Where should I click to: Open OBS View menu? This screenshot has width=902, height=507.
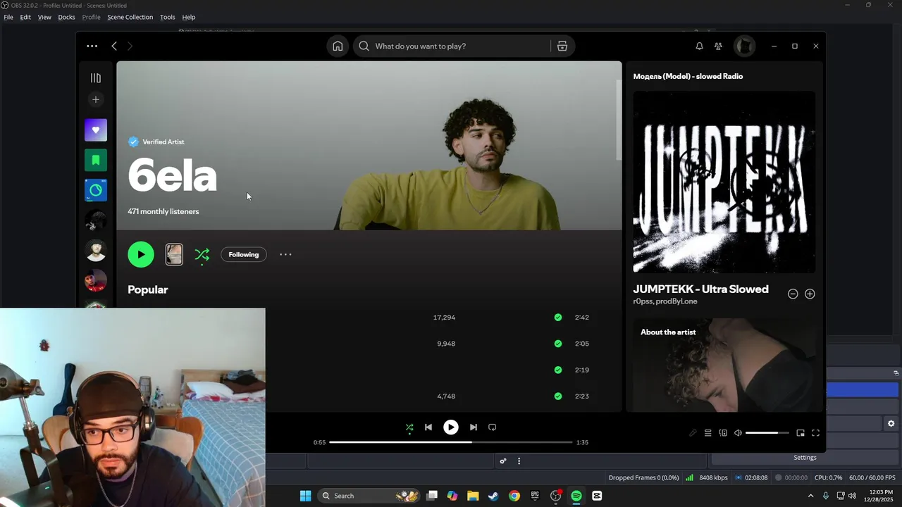(44, 17)
